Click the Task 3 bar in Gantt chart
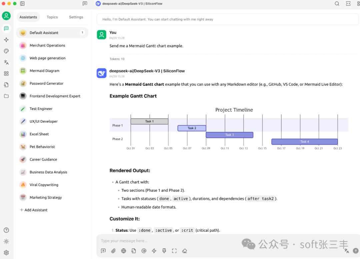Image resolution: width=360 pixels, height=259 pixels. (x=230, y=135)
